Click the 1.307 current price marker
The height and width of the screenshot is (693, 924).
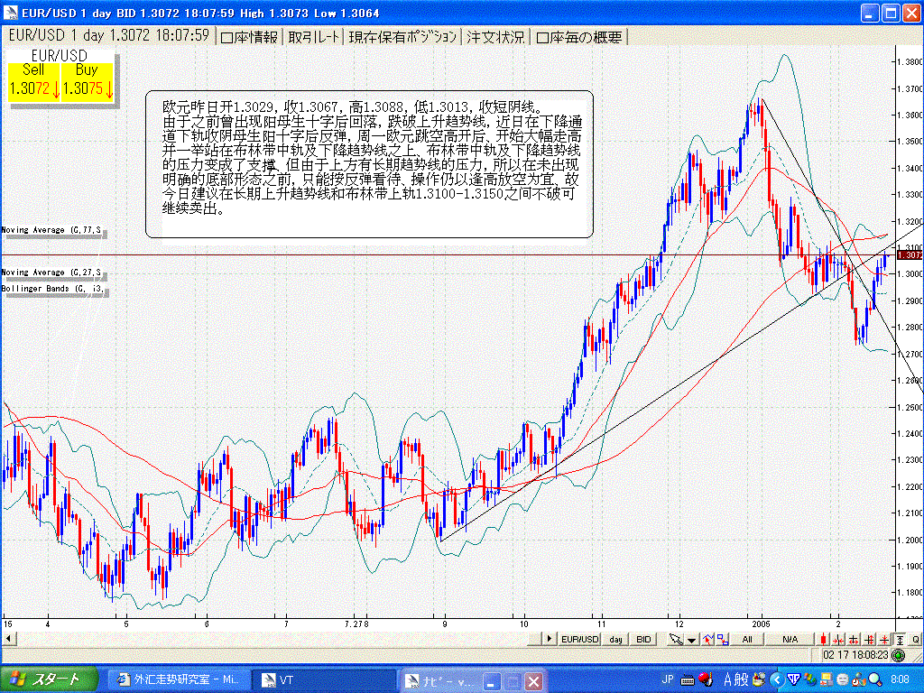click(910, 254)
